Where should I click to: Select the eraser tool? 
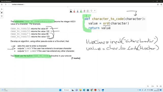coord(85,11)
